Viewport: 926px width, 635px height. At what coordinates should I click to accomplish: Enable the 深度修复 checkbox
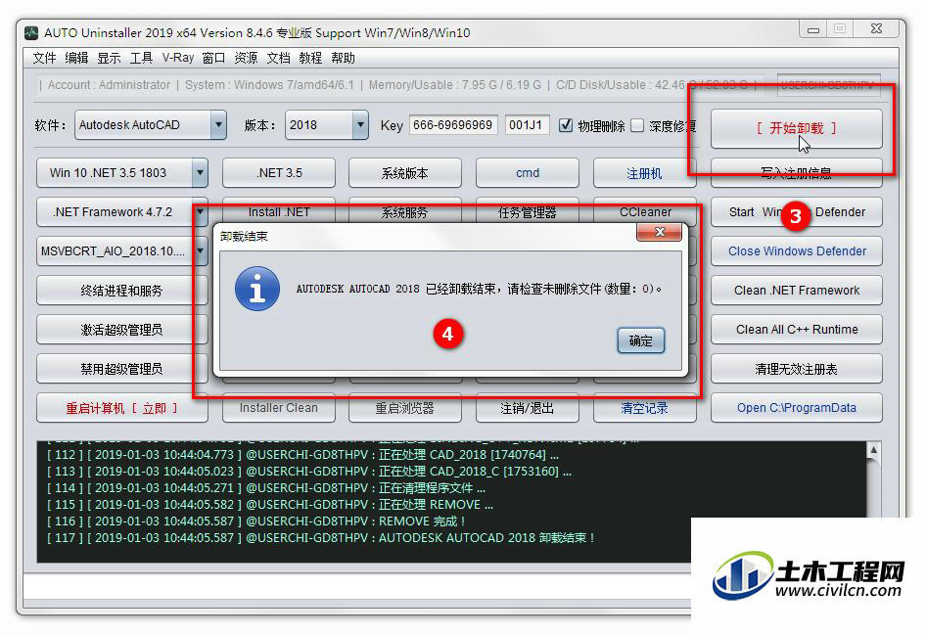(x=637, y=125)
